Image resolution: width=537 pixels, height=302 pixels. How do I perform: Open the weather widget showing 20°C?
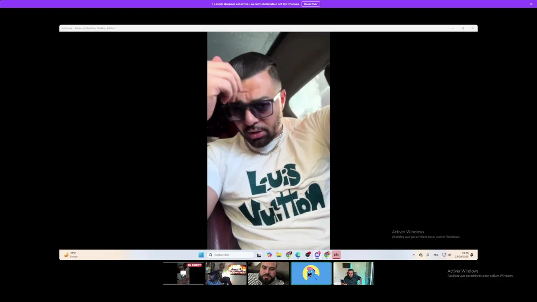point(70,255)
